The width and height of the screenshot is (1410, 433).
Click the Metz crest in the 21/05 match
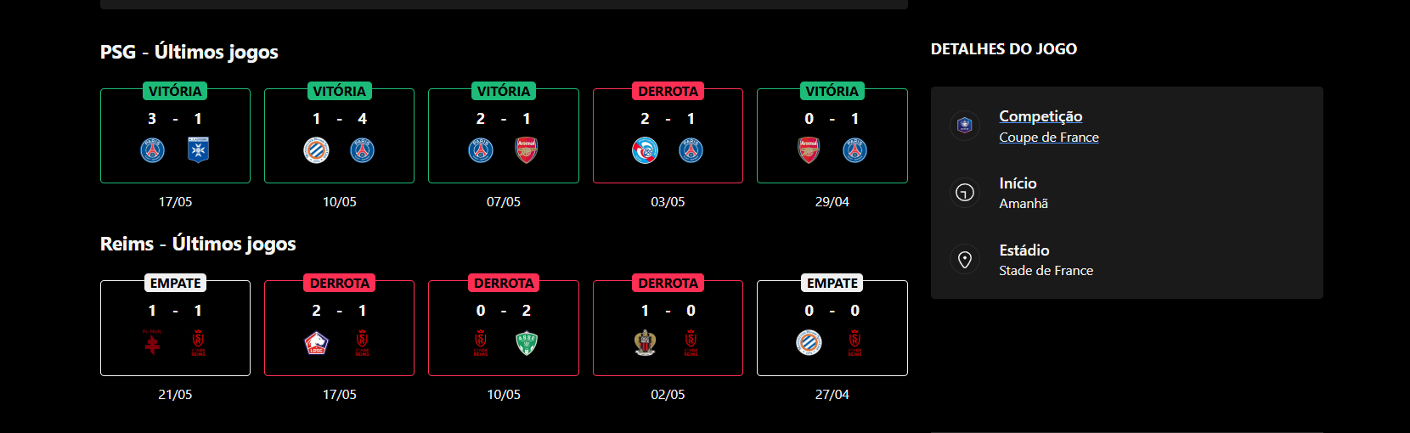point(153,343)
